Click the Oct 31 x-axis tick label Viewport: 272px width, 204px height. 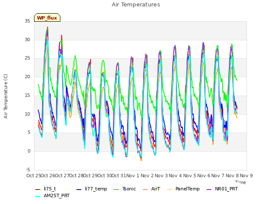tap(119, 176)
